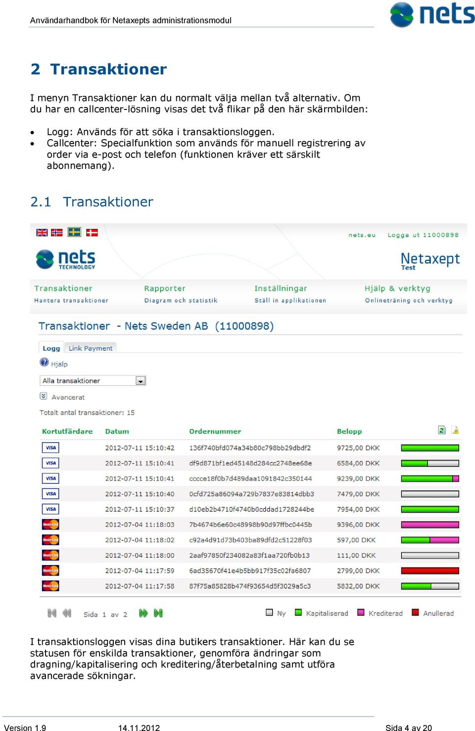
Task: Click order number df9d871bf1ed45148d284cc2748ee68e
Action: click(250, 463)
